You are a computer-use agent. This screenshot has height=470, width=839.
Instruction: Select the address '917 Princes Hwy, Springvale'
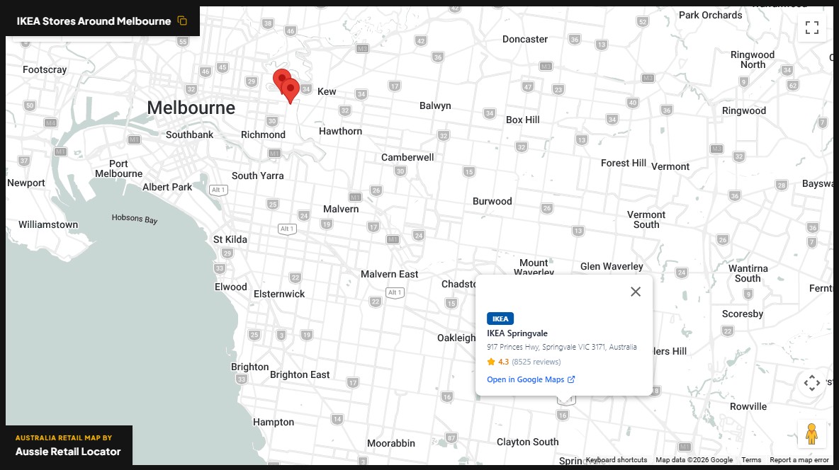[562, 347]
